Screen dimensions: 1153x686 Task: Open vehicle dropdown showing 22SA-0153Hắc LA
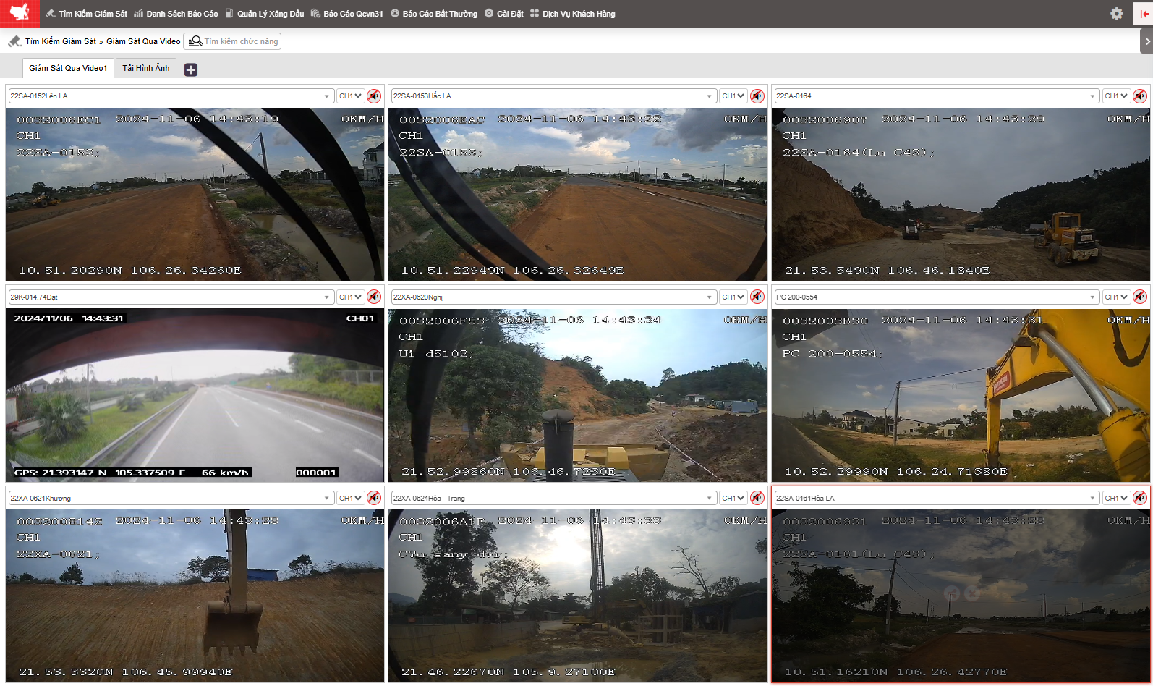point(553,96)
